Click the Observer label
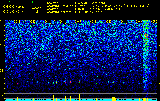160x101 pixels. point(52,3)
